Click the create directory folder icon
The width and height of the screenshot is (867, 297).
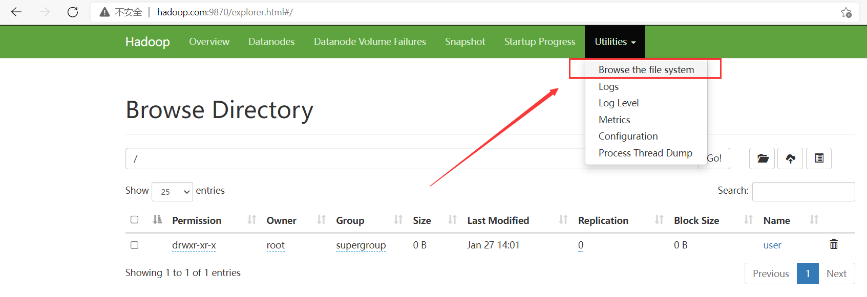coord(762,158)
